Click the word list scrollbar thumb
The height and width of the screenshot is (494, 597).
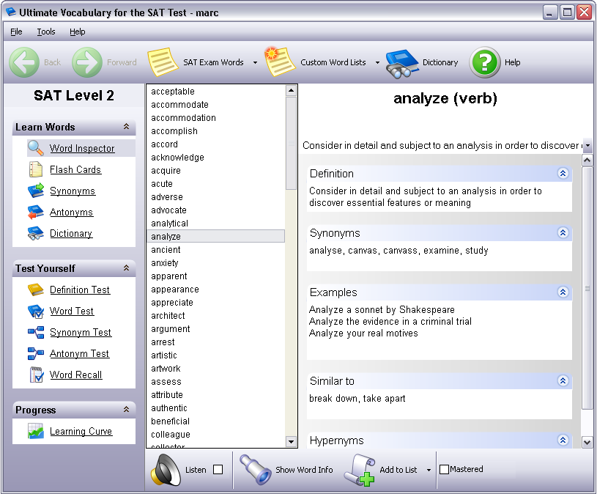[x=292, y=143]
